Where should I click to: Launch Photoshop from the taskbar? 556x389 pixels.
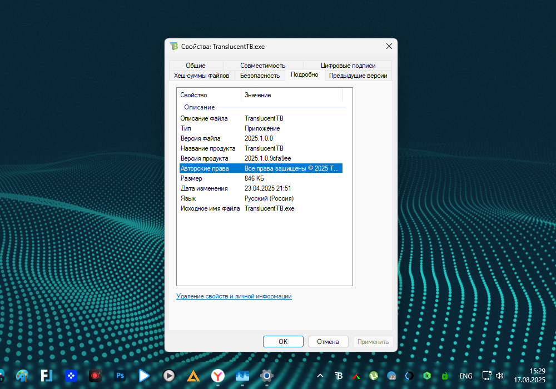120,376
